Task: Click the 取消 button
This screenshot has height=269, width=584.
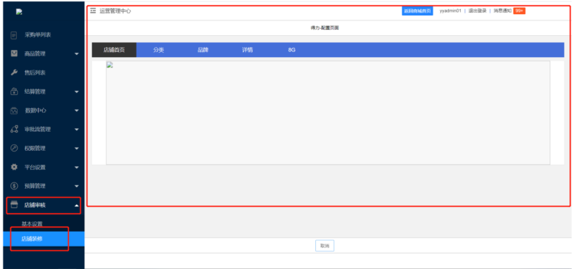Action: pos(324,246)
